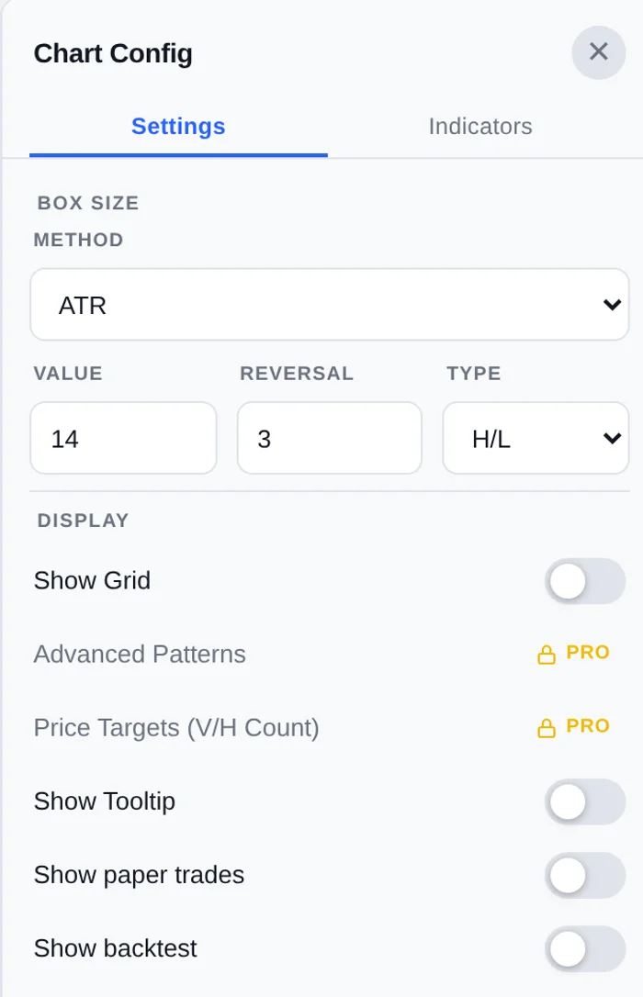Close the Chart Config panel
Image resolution: width=643 pixels, height=997 pixels.
tap(599, 52)
